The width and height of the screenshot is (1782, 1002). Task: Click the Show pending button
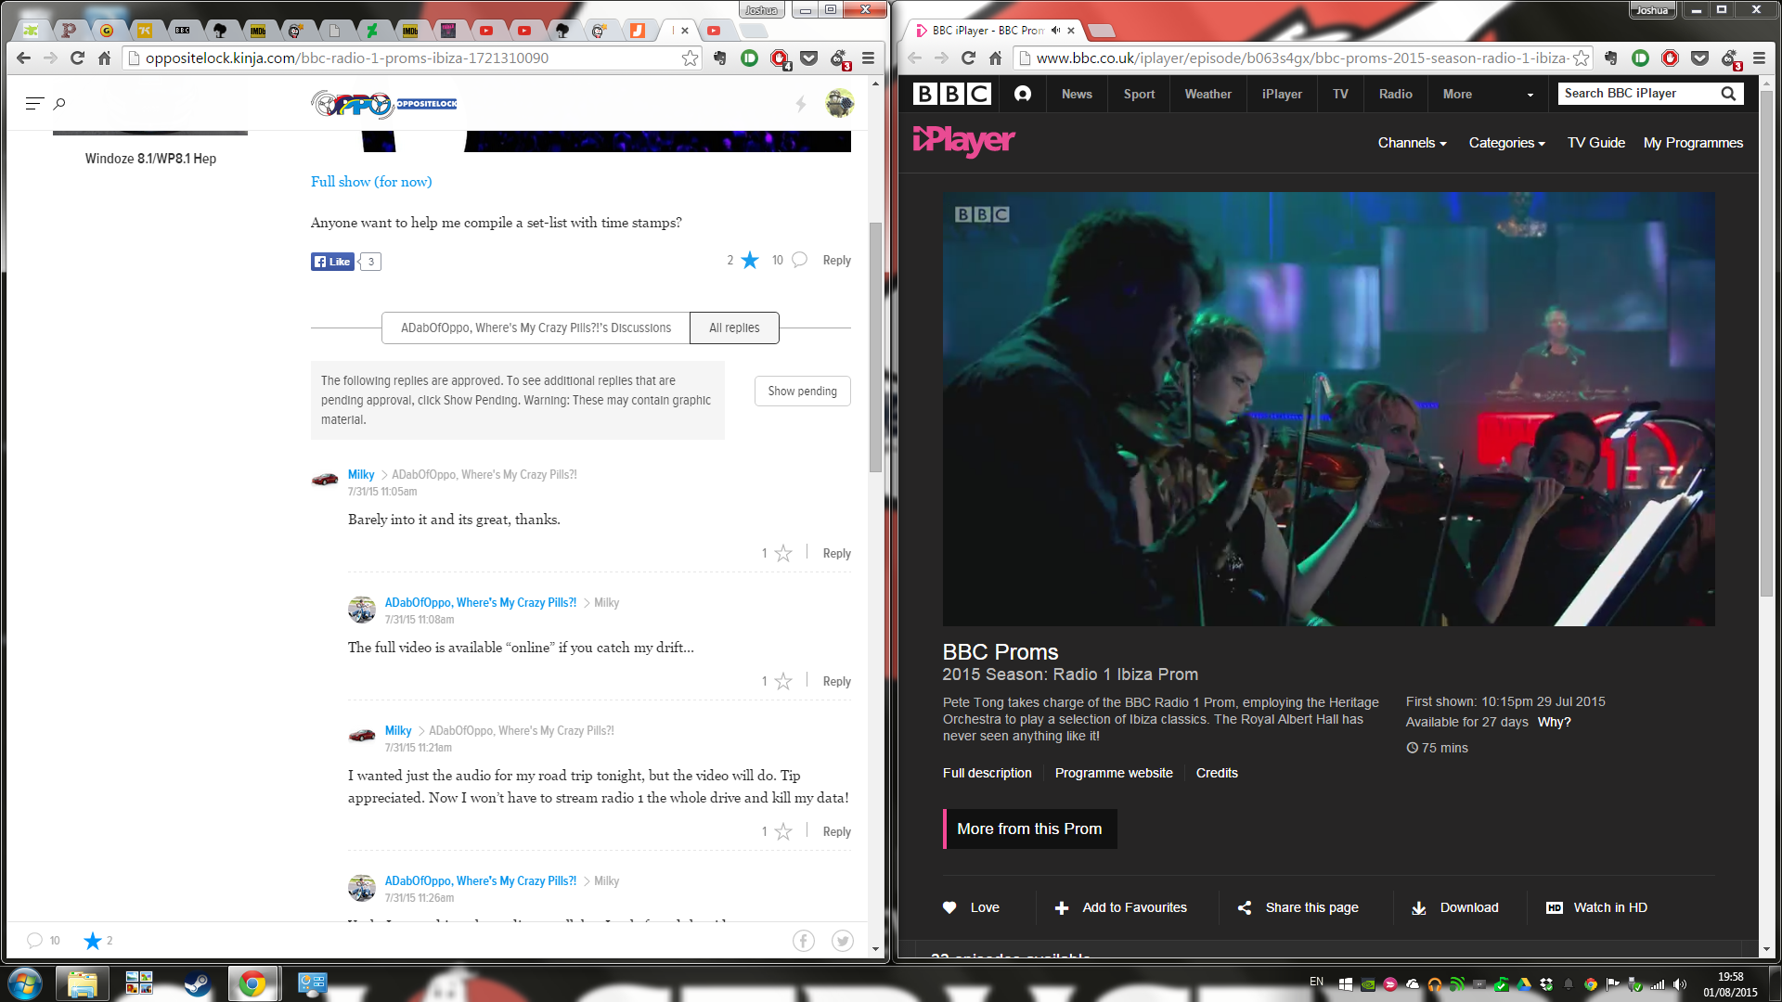(x=802, y=392)
